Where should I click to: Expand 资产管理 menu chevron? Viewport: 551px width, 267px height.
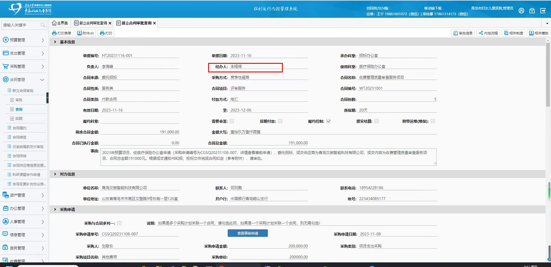(x=42, y=195)
